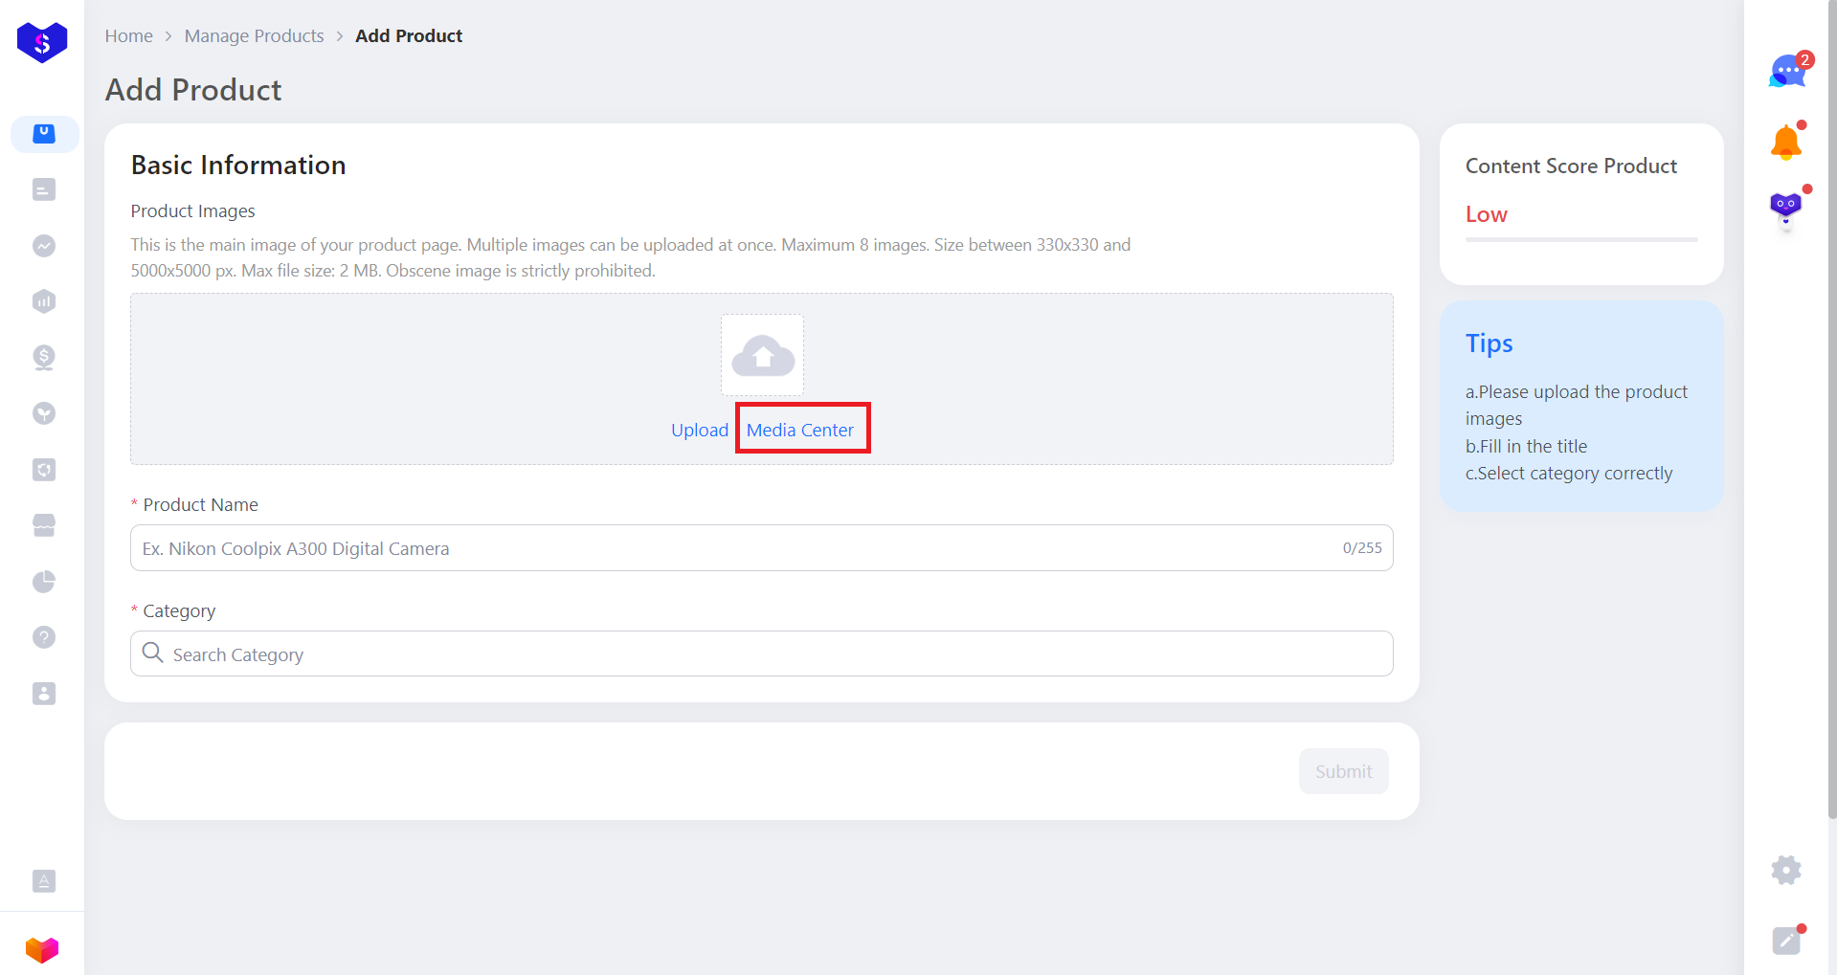Open the chat messages icon with badge

[1786, 70]
